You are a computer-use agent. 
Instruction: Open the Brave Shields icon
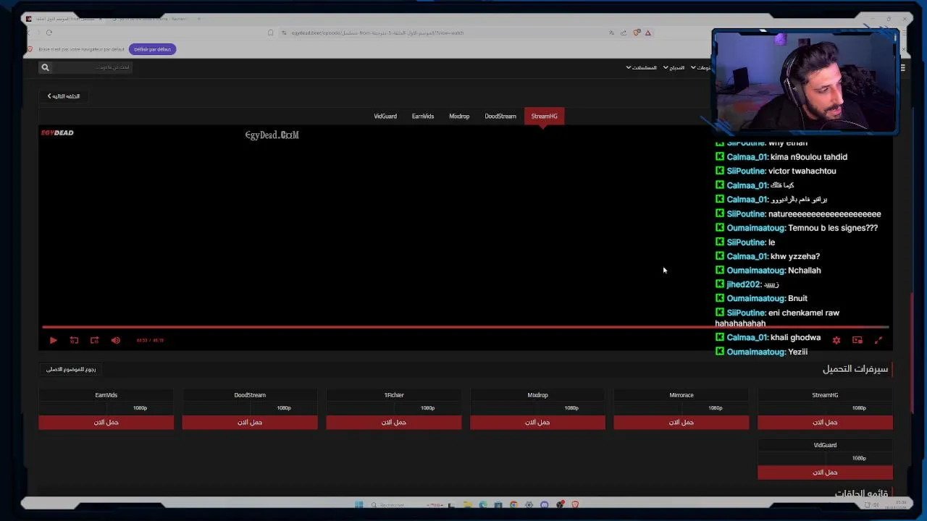click(637, 33)
